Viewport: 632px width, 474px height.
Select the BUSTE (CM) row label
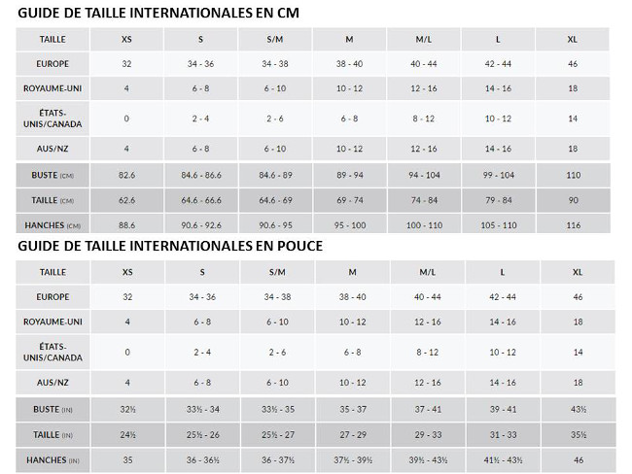[53, 176]
